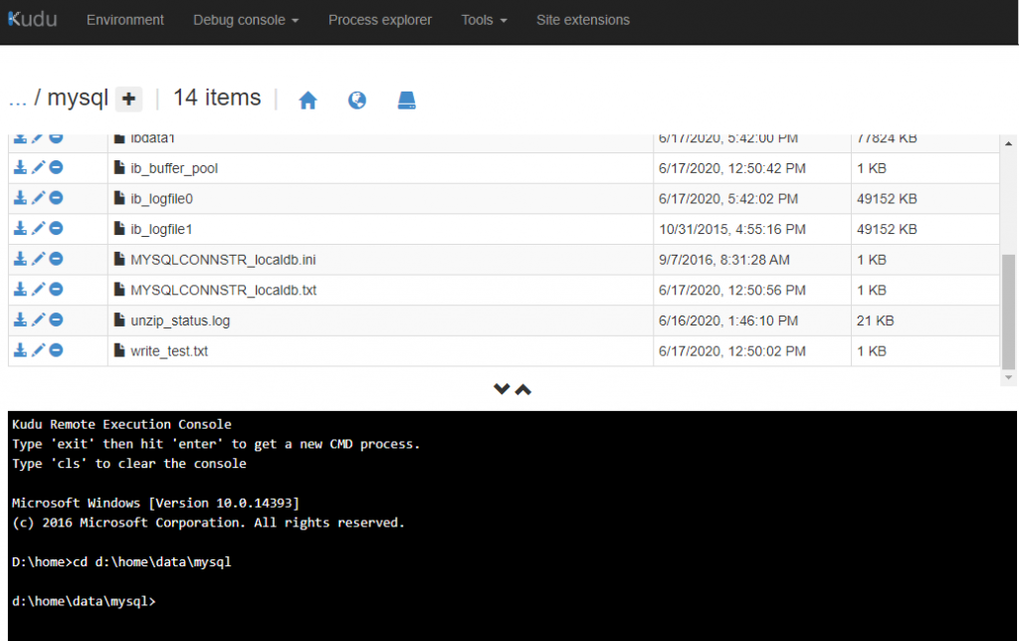Edit unzip_status.log file
This screenshot has width=1019, height=641.
pyautogui.click(x=39, y=320)
